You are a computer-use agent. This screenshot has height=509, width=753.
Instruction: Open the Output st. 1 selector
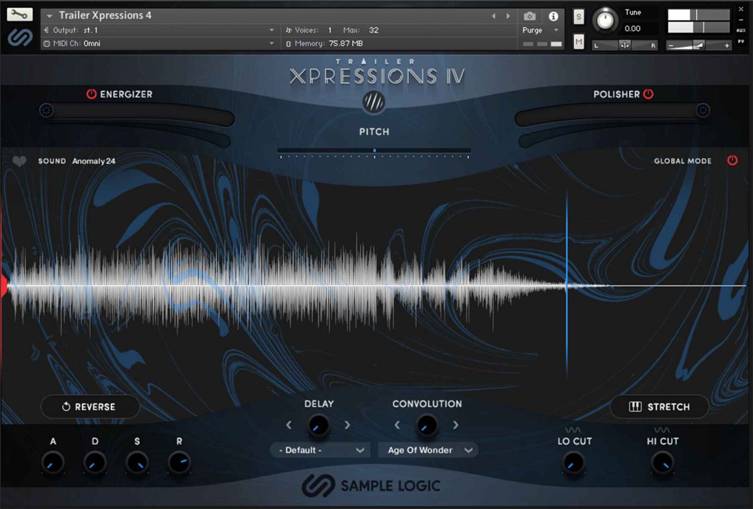pos(157,30)
